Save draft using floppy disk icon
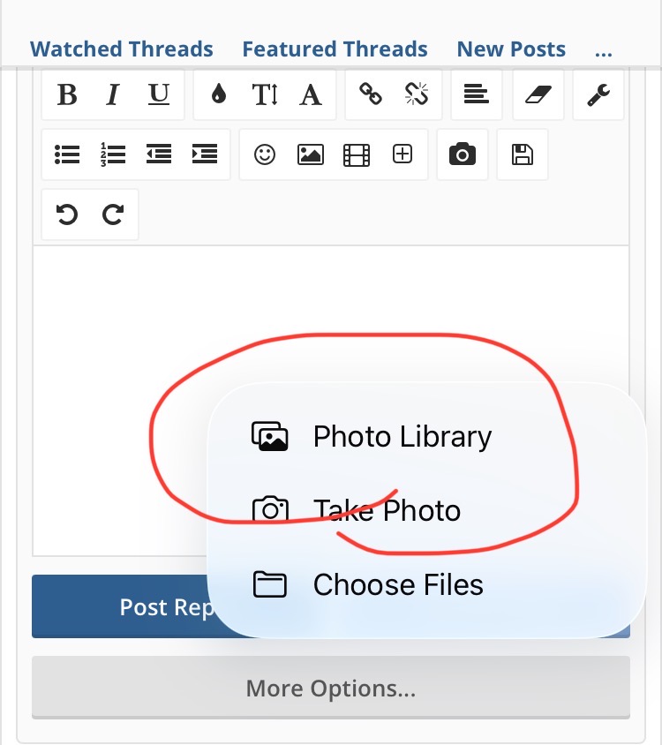Screen dimensions: 662x745 pyautogui.click(x=523, y=155)
